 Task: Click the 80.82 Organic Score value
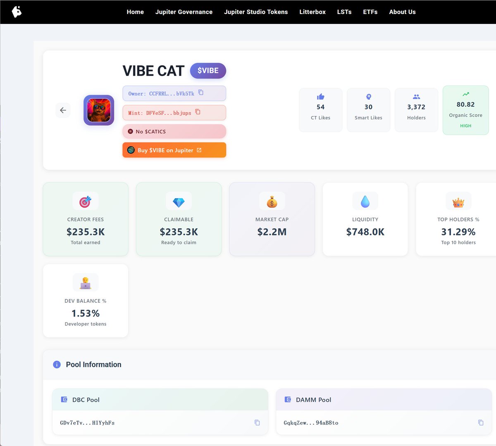click(466, 104)
